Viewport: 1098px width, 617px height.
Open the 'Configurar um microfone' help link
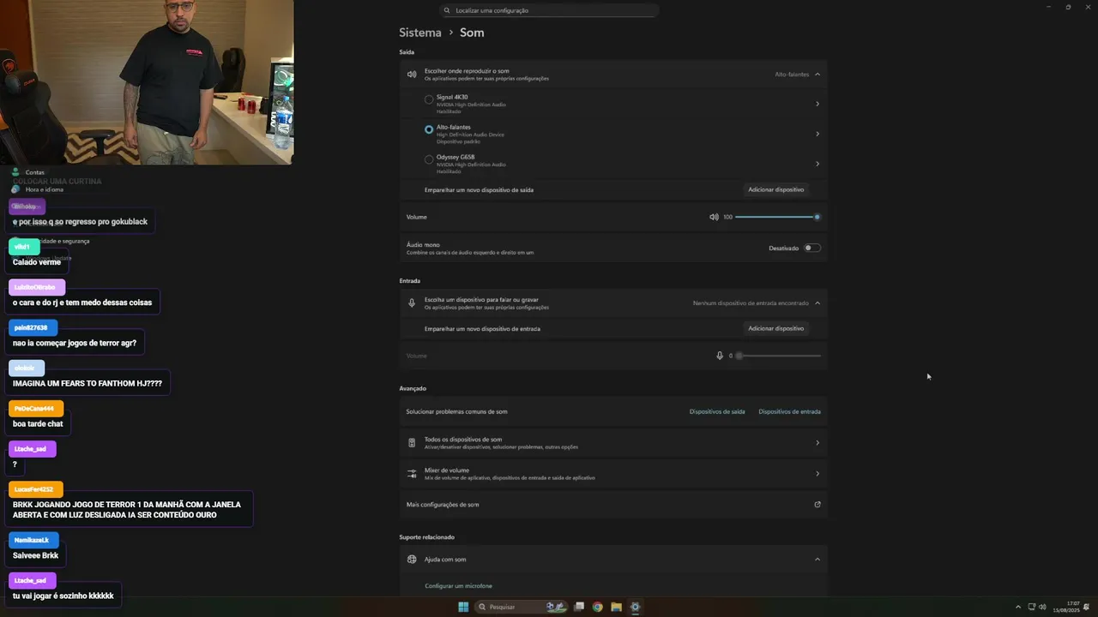(x=458, y=586)
